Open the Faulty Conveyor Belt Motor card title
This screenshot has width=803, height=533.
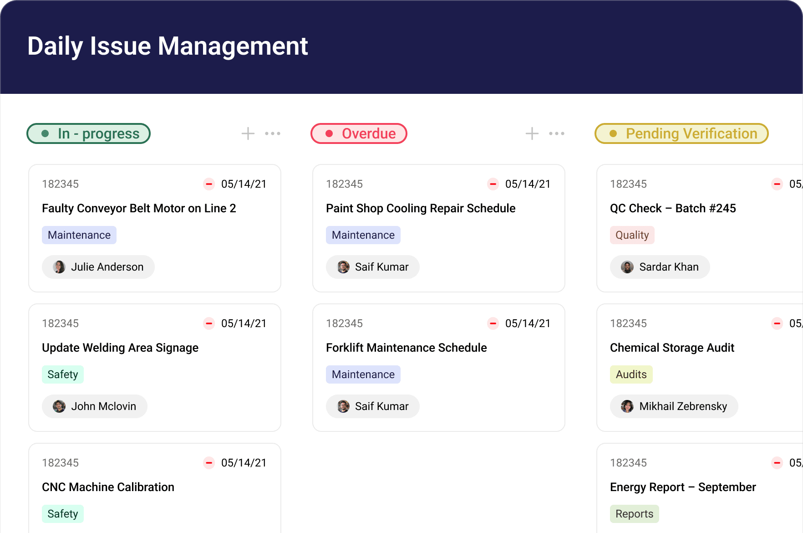[x=139, y=208]
